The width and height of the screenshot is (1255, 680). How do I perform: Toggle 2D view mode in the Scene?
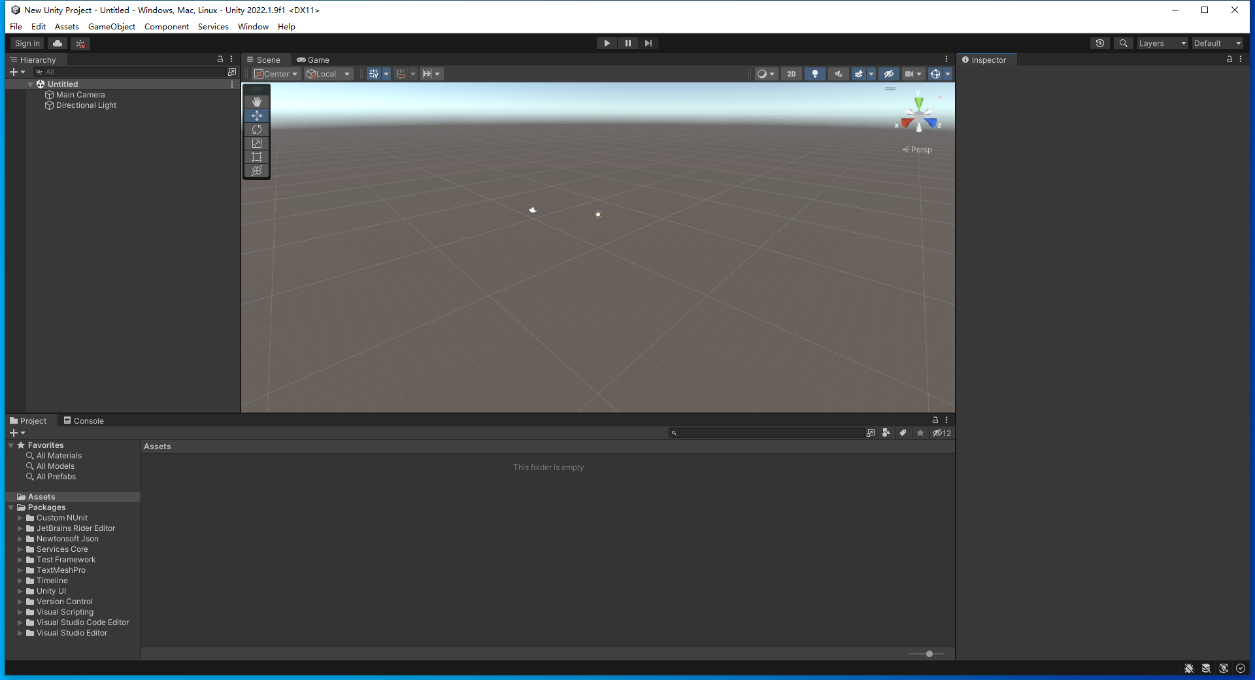coord(791,74)
